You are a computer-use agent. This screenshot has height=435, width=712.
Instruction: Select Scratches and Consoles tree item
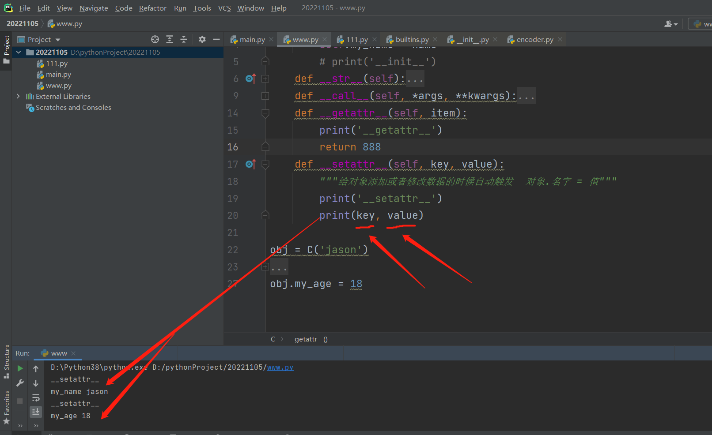point(68,108)
